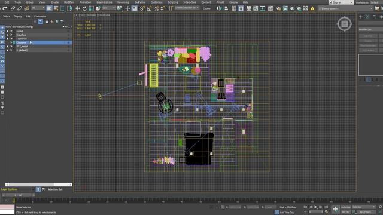Open the reference coordinate system View dropdown
This screenshot has width=383, height=215.
(109, 8)
